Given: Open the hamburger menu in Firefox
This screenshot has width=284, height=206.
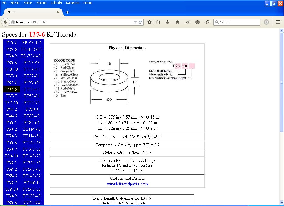Looking at the screenshot, I should pos(278,22).
